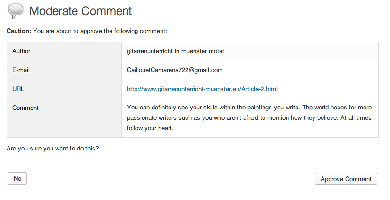Click the E-mail row label
The image size is (390, 200).
21,70
